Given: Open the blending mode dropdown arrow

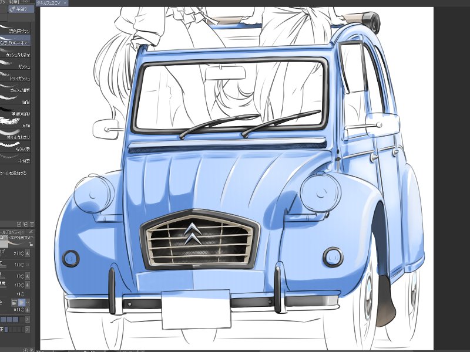Looking at the screenshot, I should 28,303.
